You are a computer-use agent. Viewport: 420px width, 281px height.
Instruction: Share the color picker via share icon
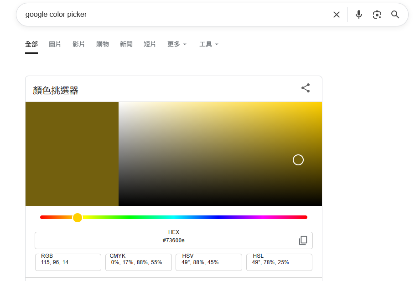tap(306, 88)
